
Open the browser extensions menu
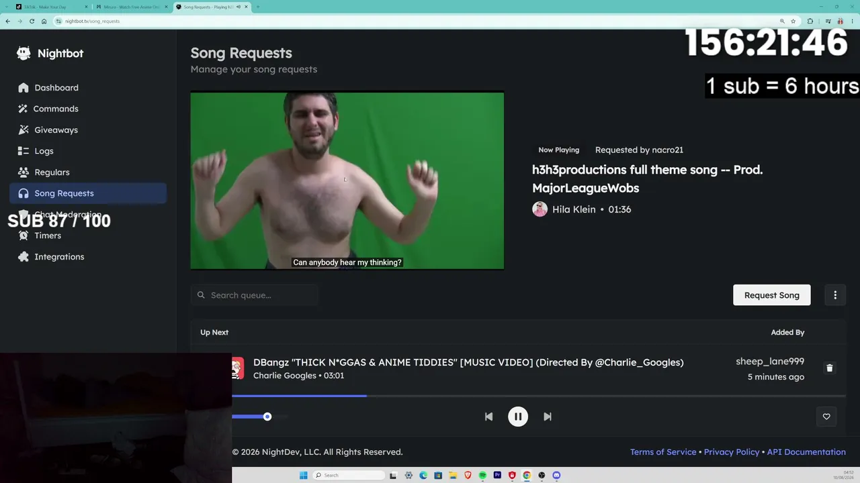(810, 21)
